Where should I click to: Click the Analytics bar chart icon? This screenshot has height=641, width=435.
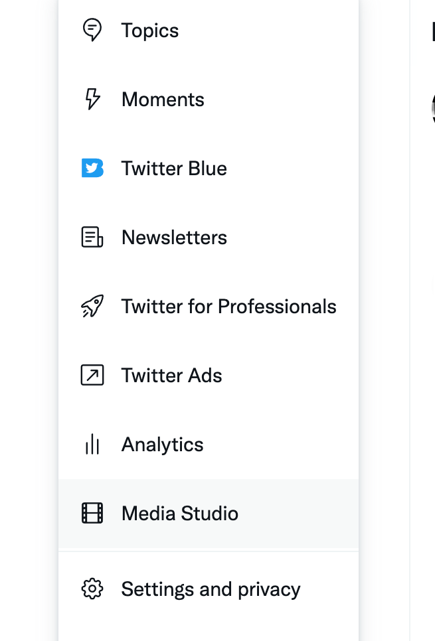click(x=92, y=444)
